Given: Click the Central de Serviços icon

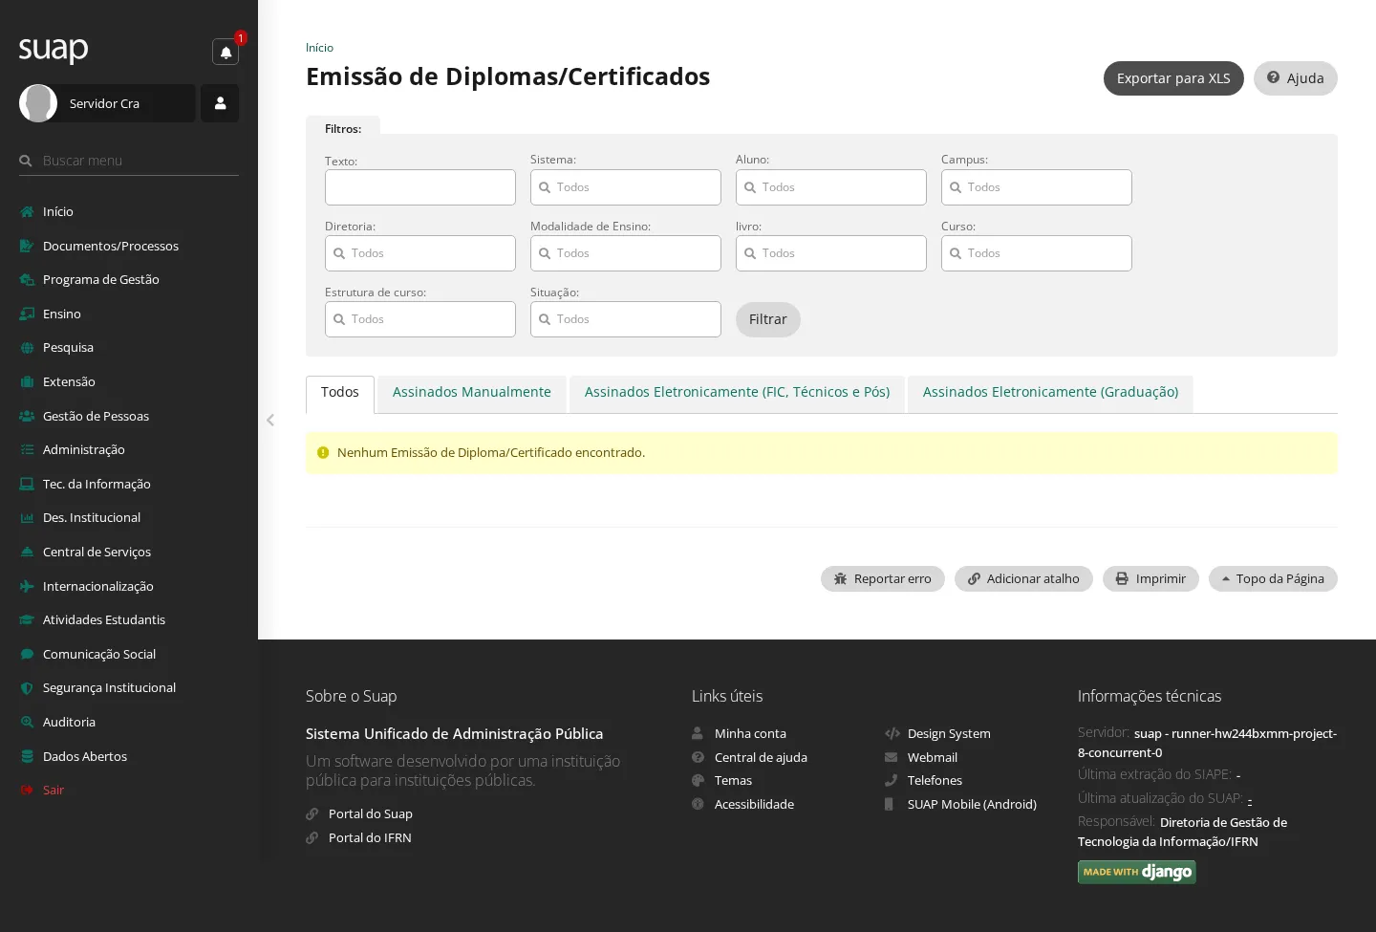Looking at the screenshot, I should (27, 552).
